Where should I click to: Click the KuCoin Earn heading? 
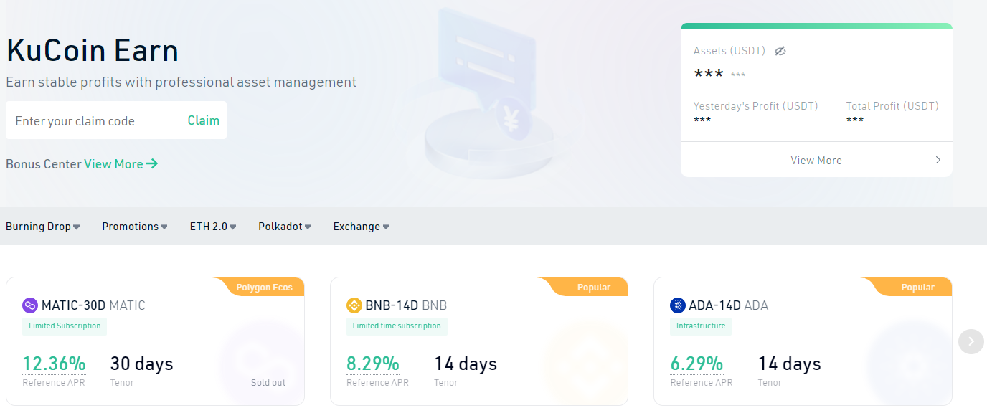tap(93, 51)
